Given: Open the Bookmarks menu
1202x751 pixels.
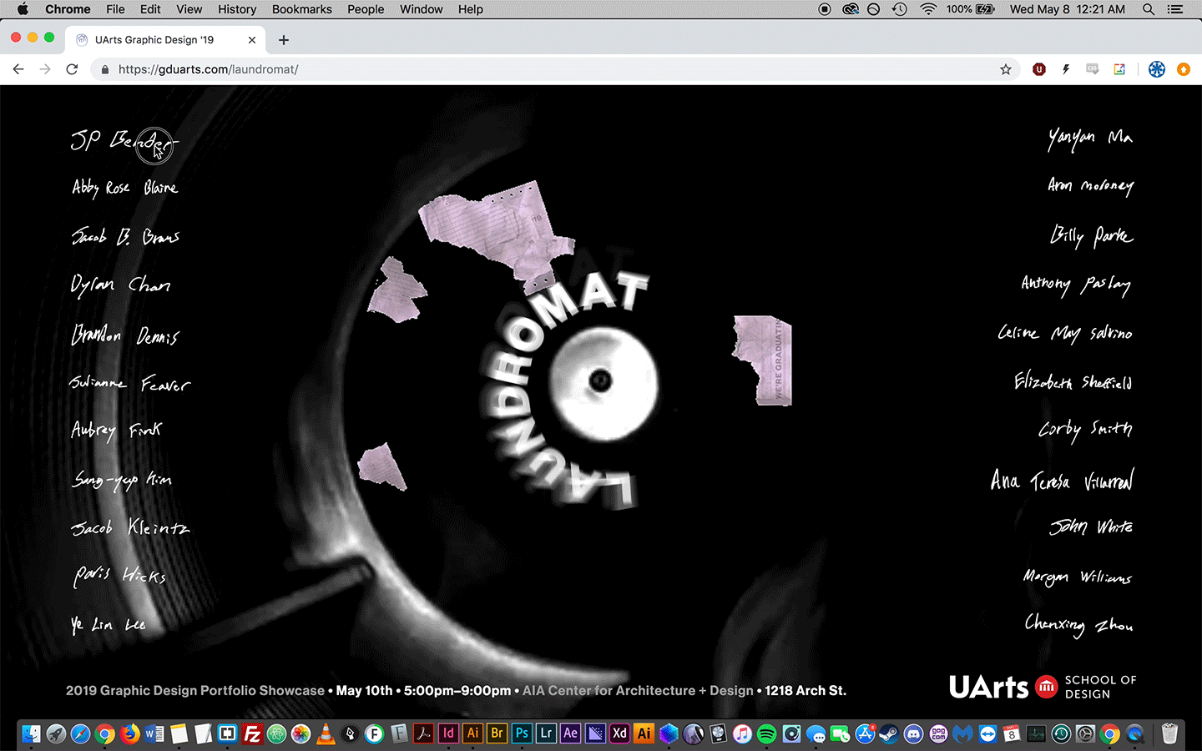Looking at the screenshot, I should click(x=301, y=9).
